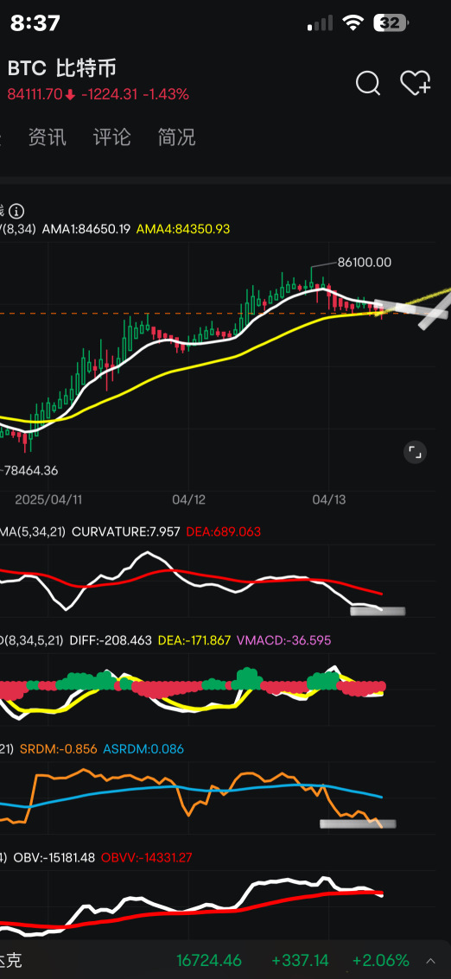
Task: Select the DEA:-171.867 yellow indicator value
Action: coord(194,640)
